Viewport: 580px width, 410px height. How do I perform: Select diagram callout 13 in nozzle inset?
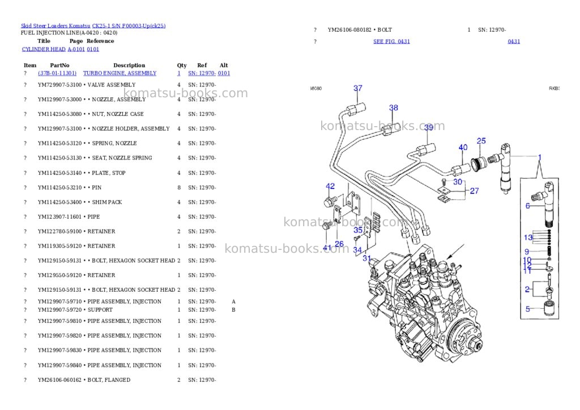tap(528, 237)
